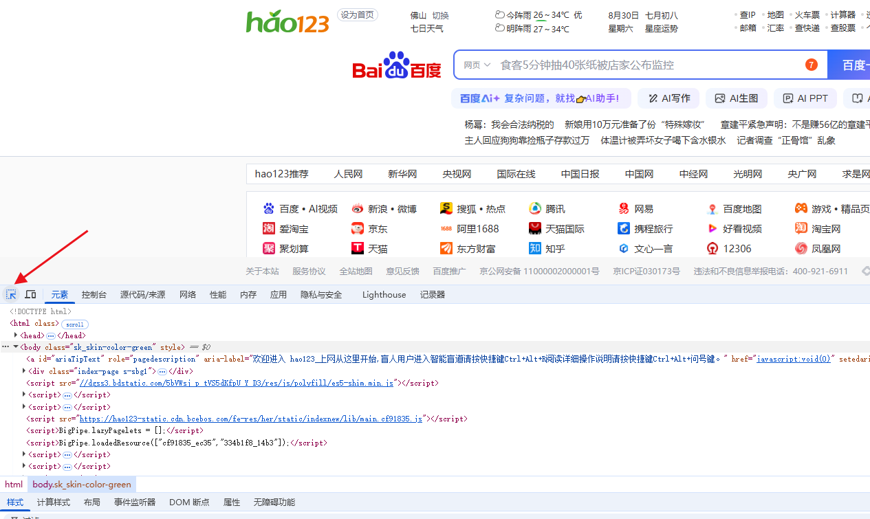The image size is (870, 519).
Task: Switch to the 网络 DevTools tab
Action: (188, 294)
